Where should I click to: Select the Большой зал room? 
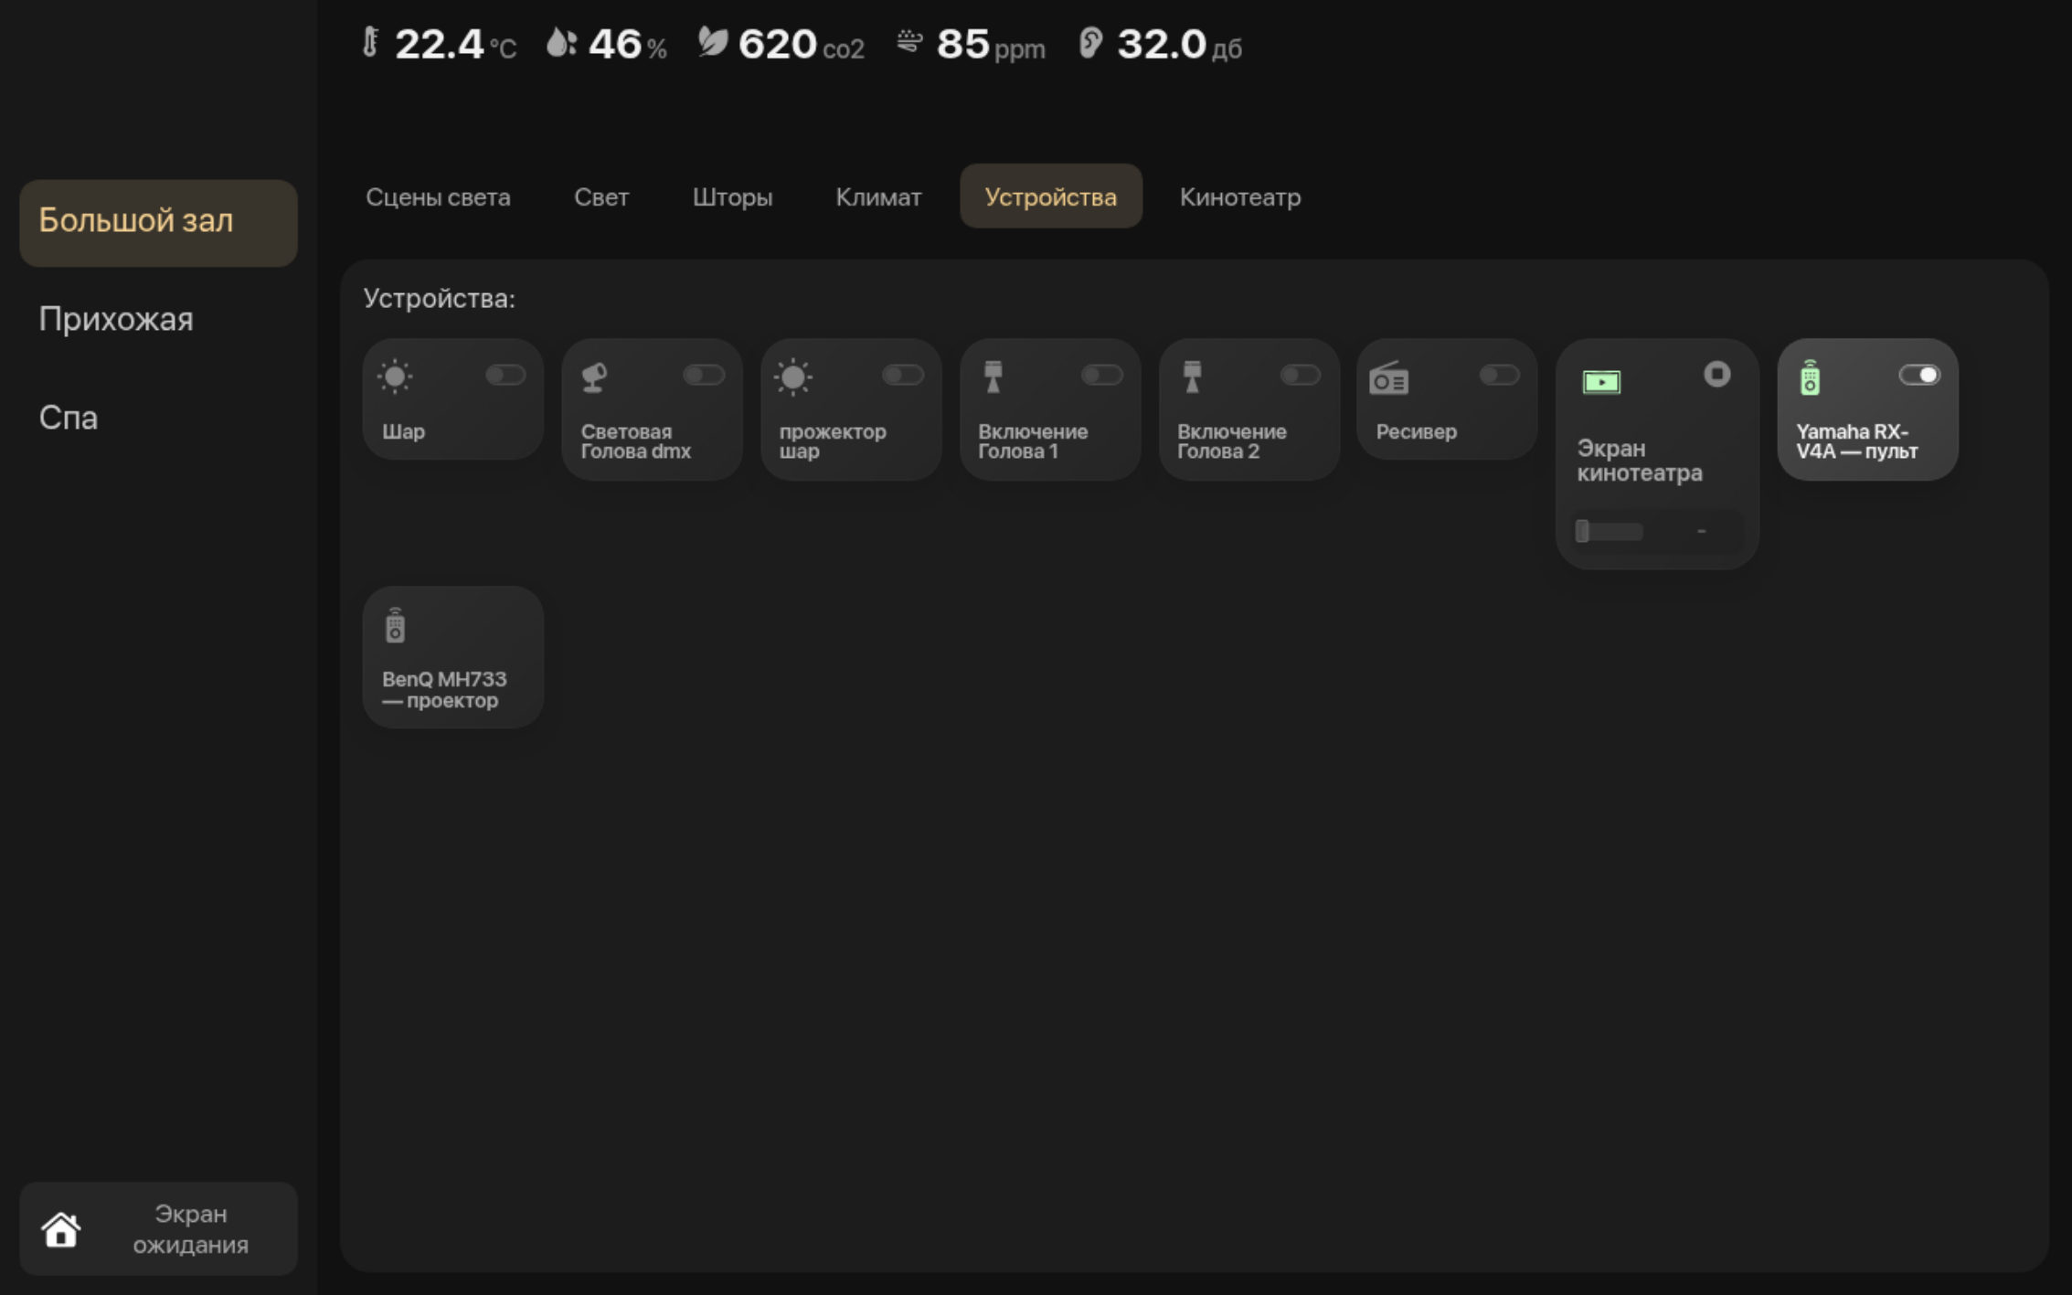click(x=159, y=222)
